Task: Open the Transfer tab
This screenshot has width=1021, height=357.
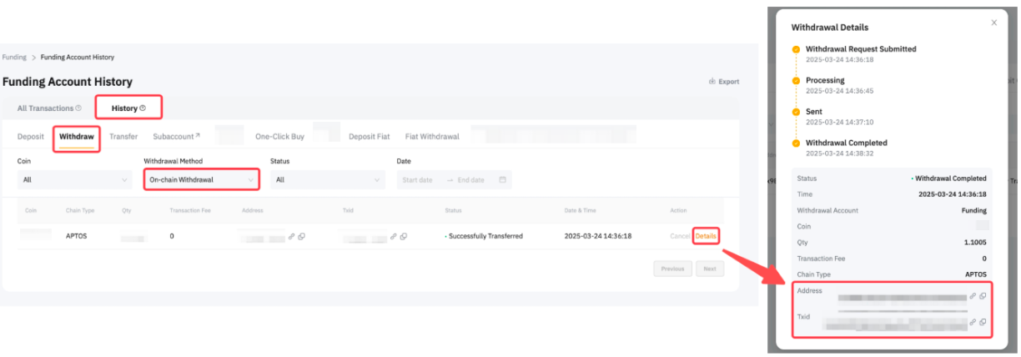Action: pos(123,136)
